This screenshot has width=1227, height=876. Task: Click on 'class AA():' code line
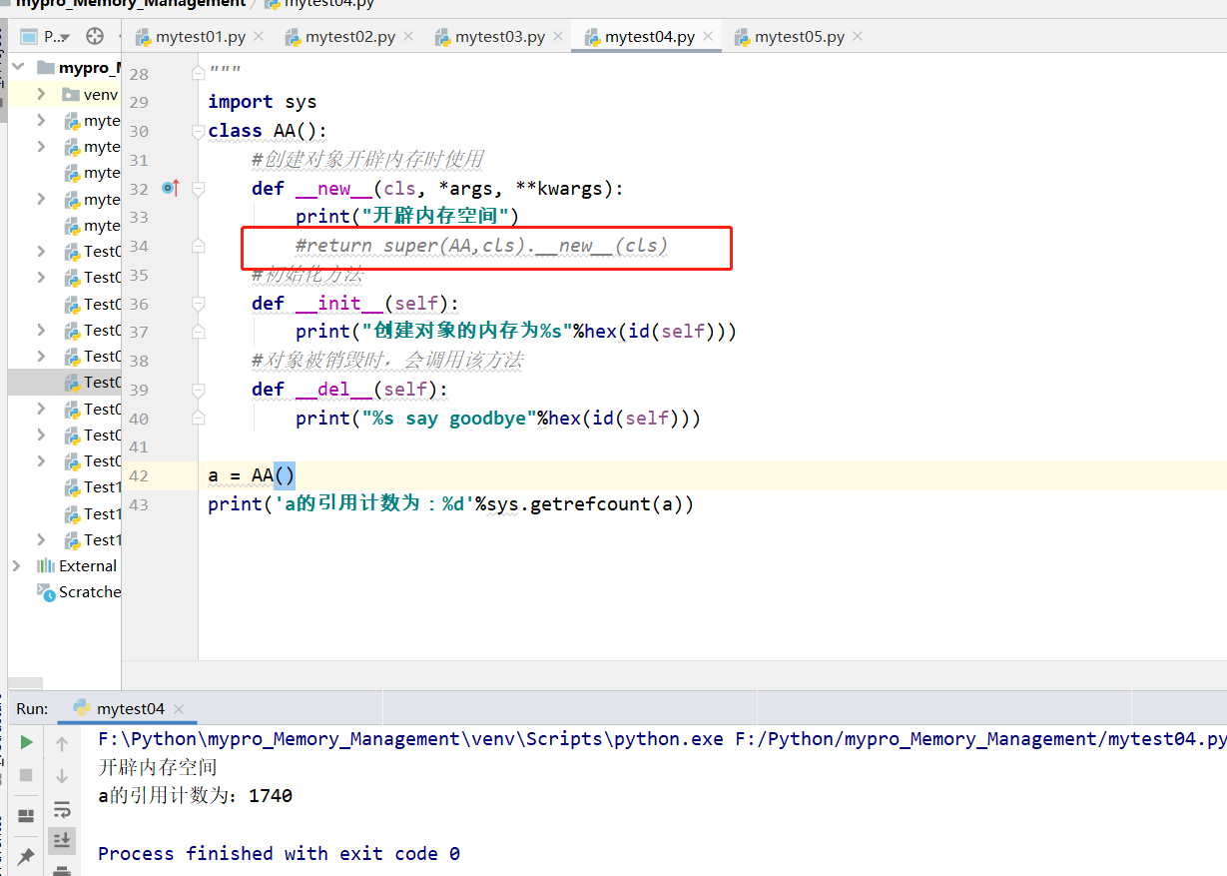pyautogui.click(x=268, y=131)
